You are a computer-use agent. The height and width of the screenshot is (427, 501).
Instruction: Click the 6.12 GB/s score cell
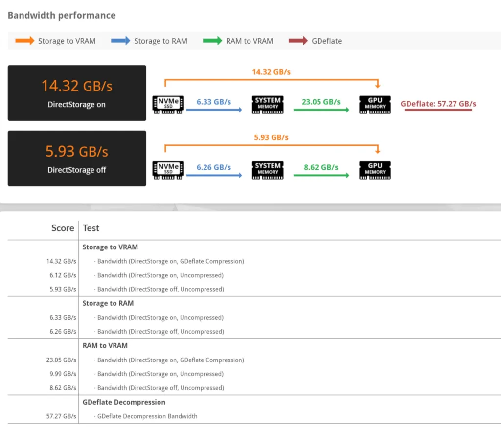pos(63,275)
